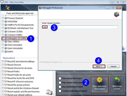Click the Defraggler Professional title bar icon
This screenshot has width=127, height=96.
coord(40,8)
